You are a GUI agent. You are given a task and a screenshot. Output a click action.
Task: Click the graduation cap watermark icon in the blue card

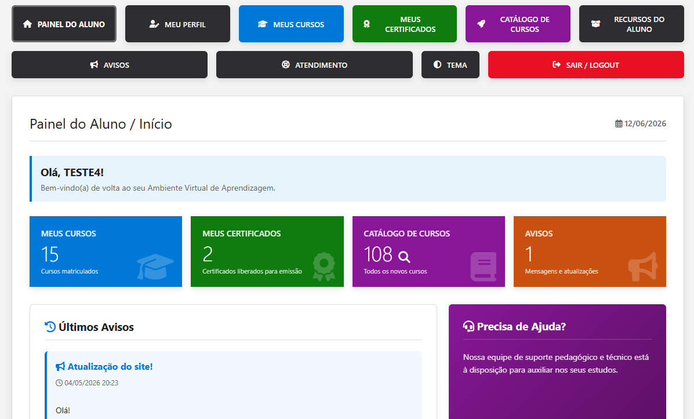(x=155, y=267)
